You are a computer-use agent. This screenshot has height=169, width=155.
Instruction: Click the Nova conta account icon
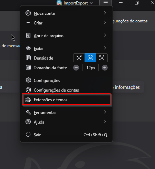(28, 13)
